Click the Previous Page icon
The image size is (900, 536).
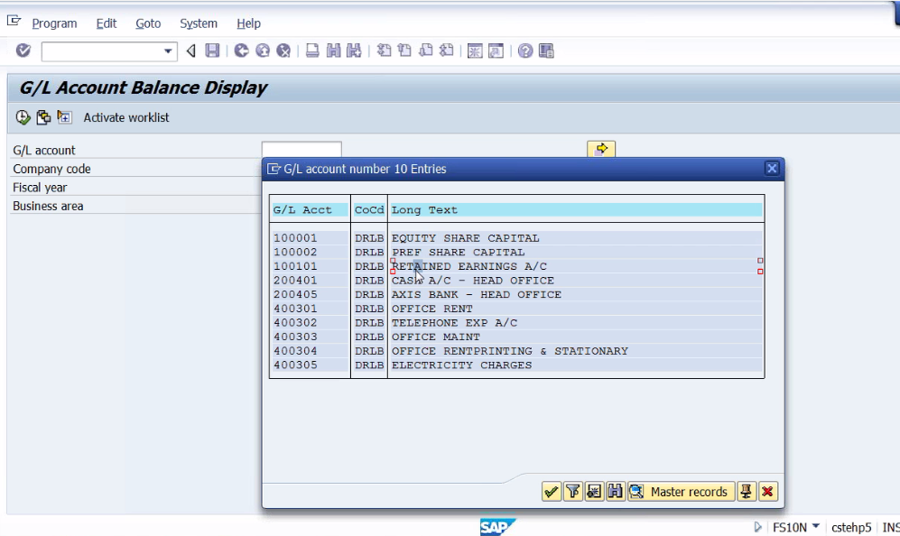click(x=404, y=51)
